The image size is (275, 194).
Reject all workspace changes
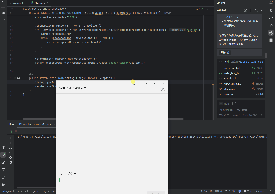(253, 62)
